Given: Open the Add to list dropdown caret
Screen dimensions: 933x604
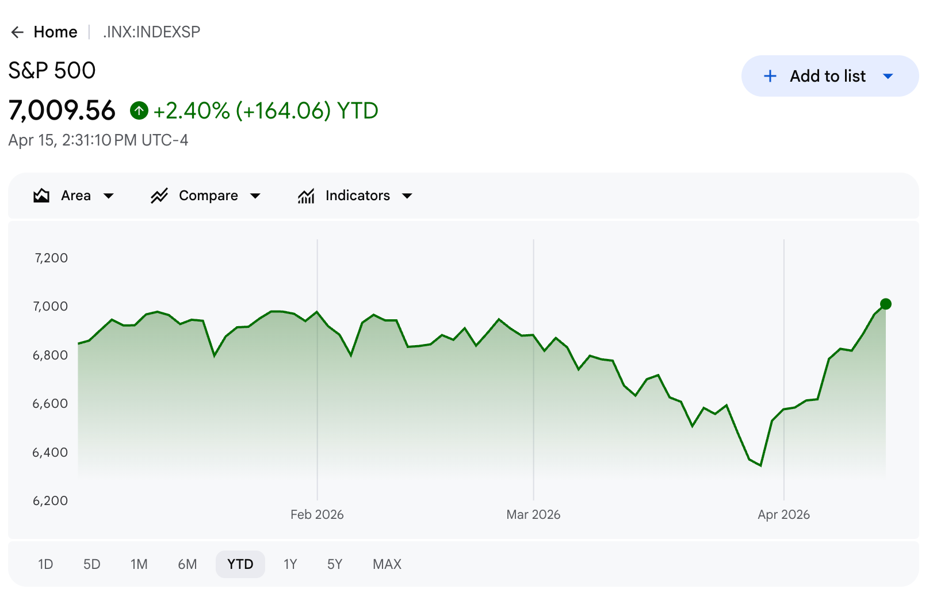Looking at the screenshot, I should click(x=888, y=76).
